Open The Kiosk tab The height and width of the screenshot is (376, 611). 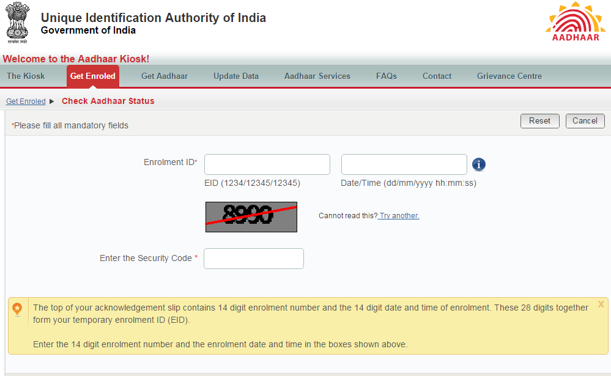point(26,76)
